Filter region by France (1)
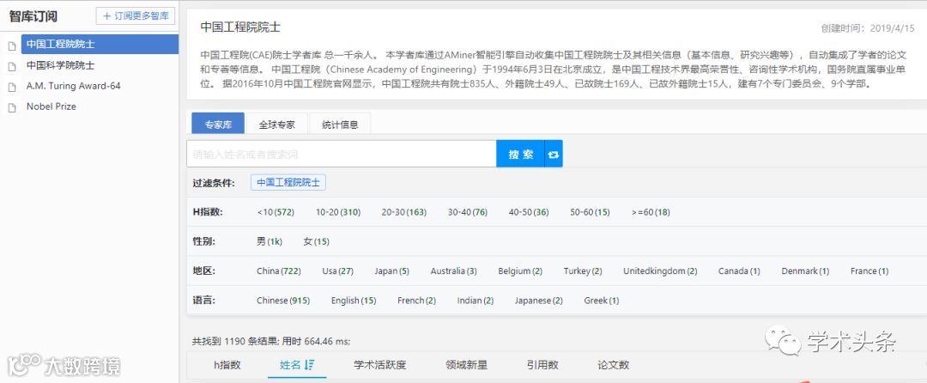Viewport: 927px width, 383px height. [x=869, y=271]
